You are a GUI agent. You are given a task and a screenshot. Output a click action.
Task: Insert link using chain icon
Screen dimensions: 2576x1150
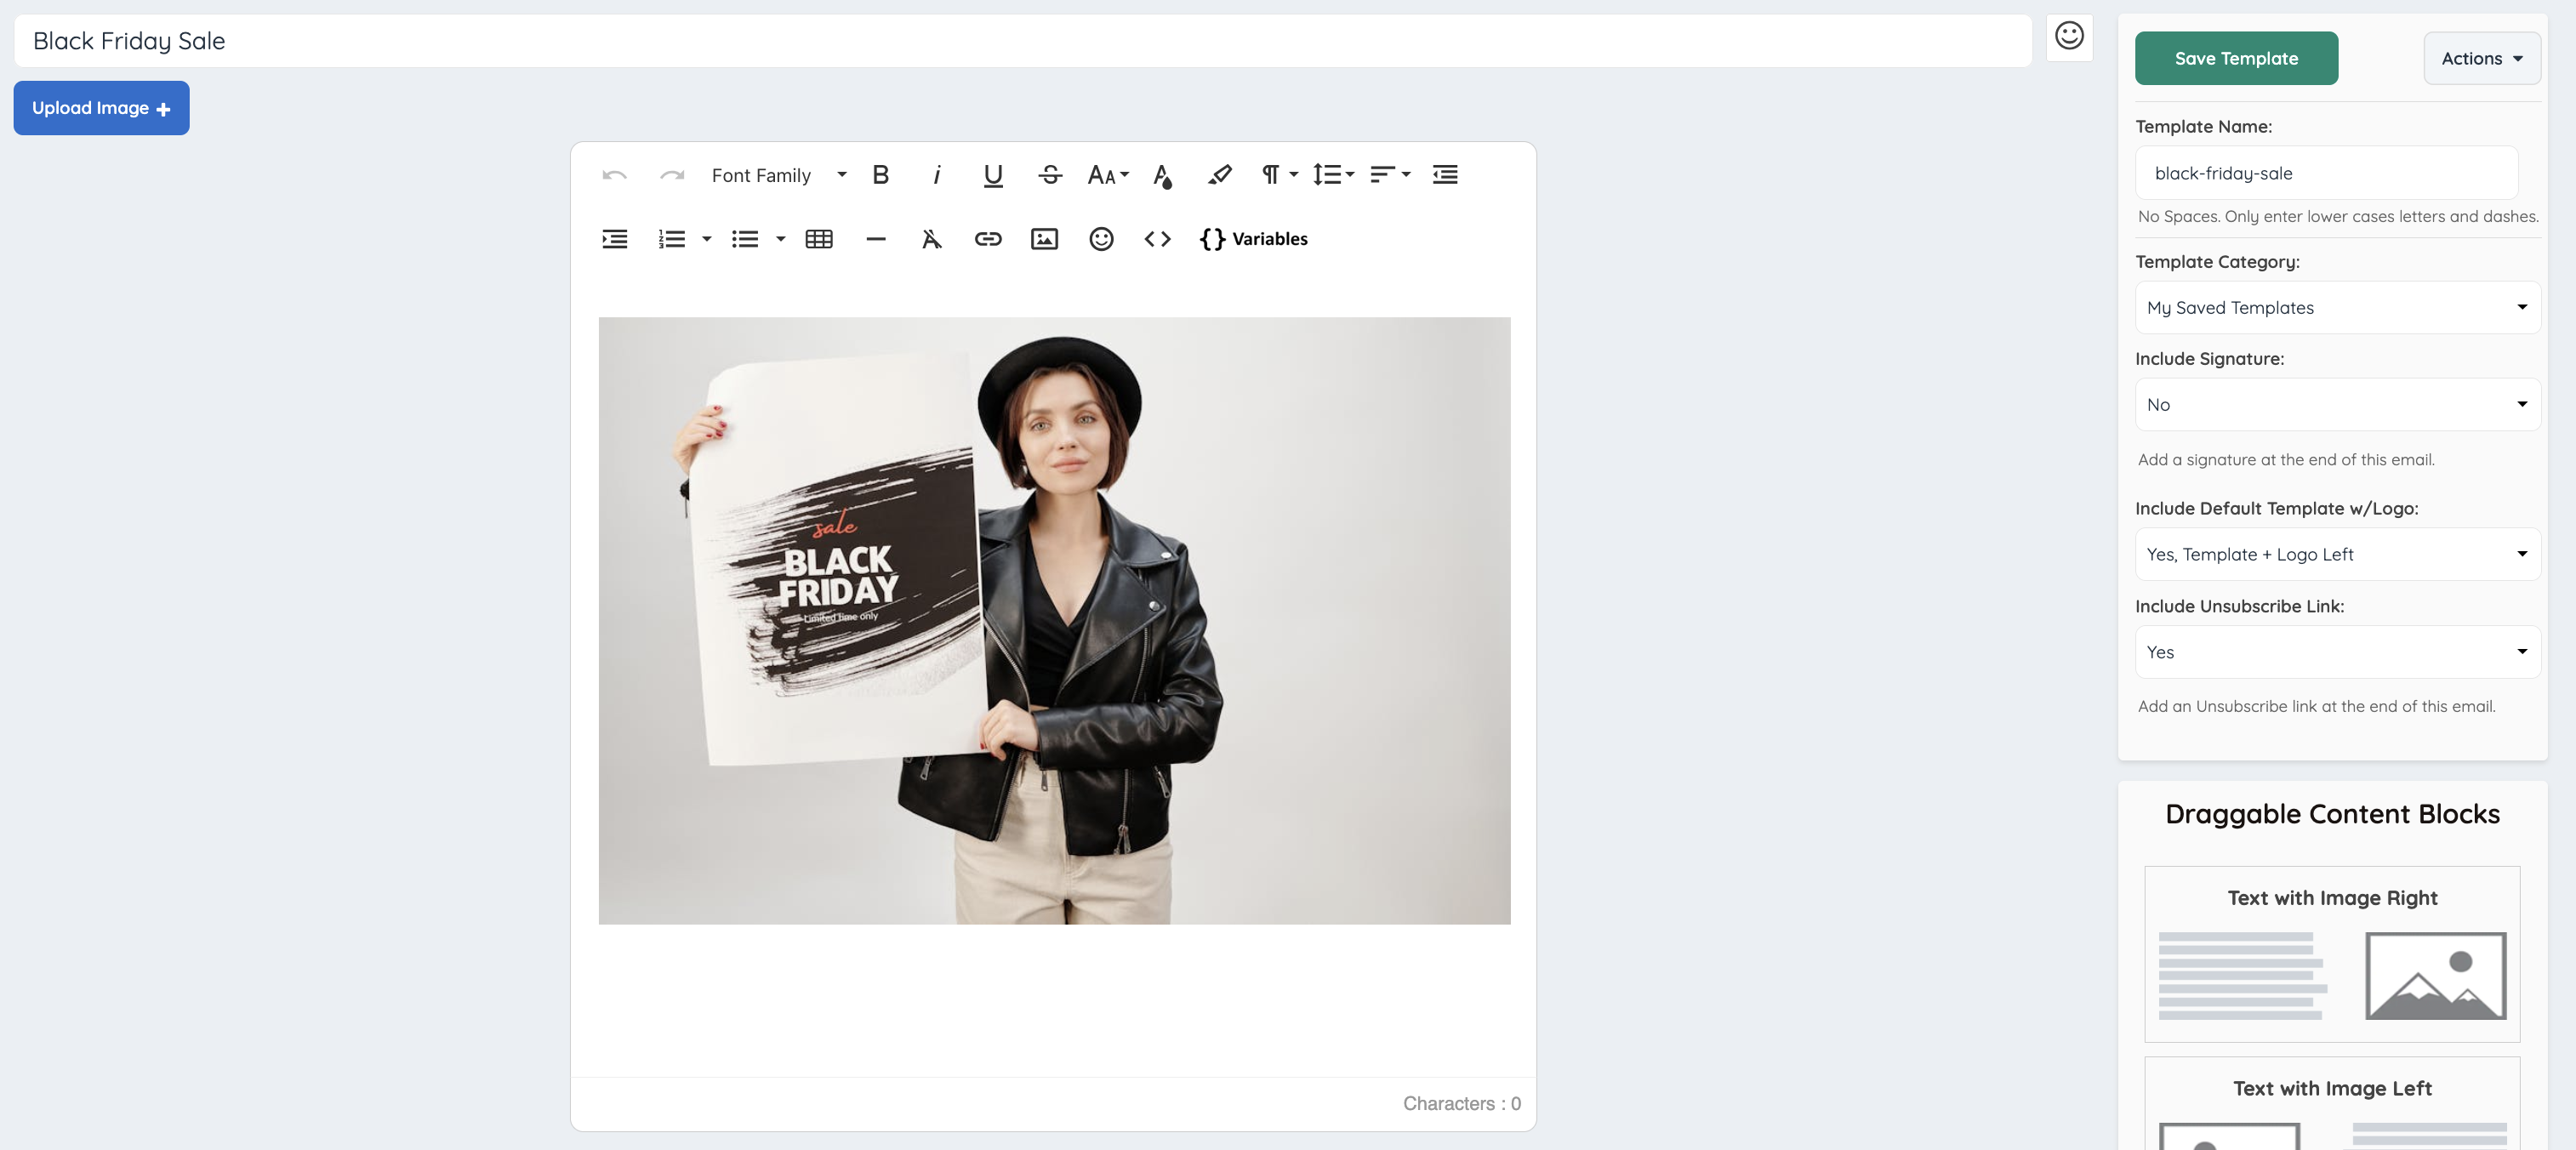tap(987, 239)
